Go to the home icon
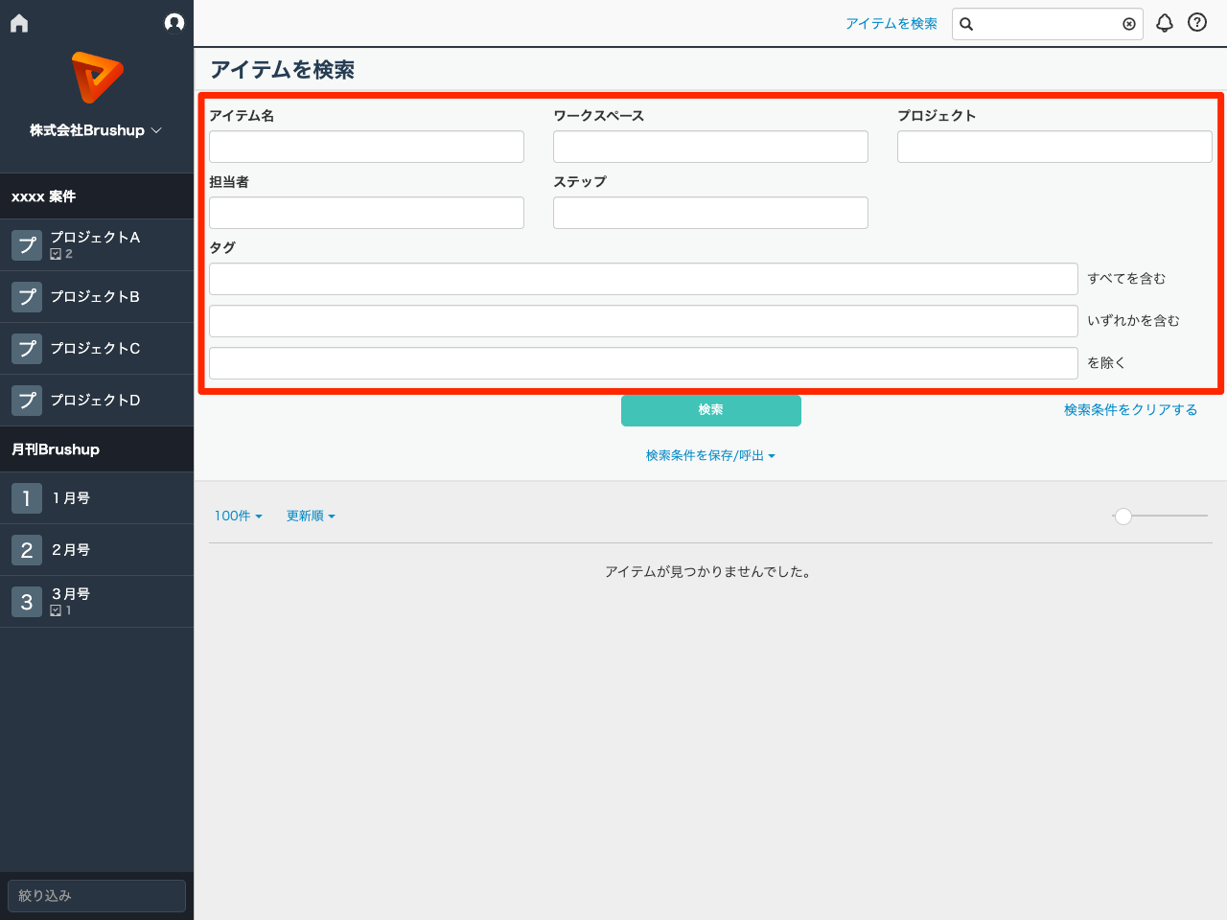Image resolution: width=1227 pixels, height=920 pixels. point(19,23)
